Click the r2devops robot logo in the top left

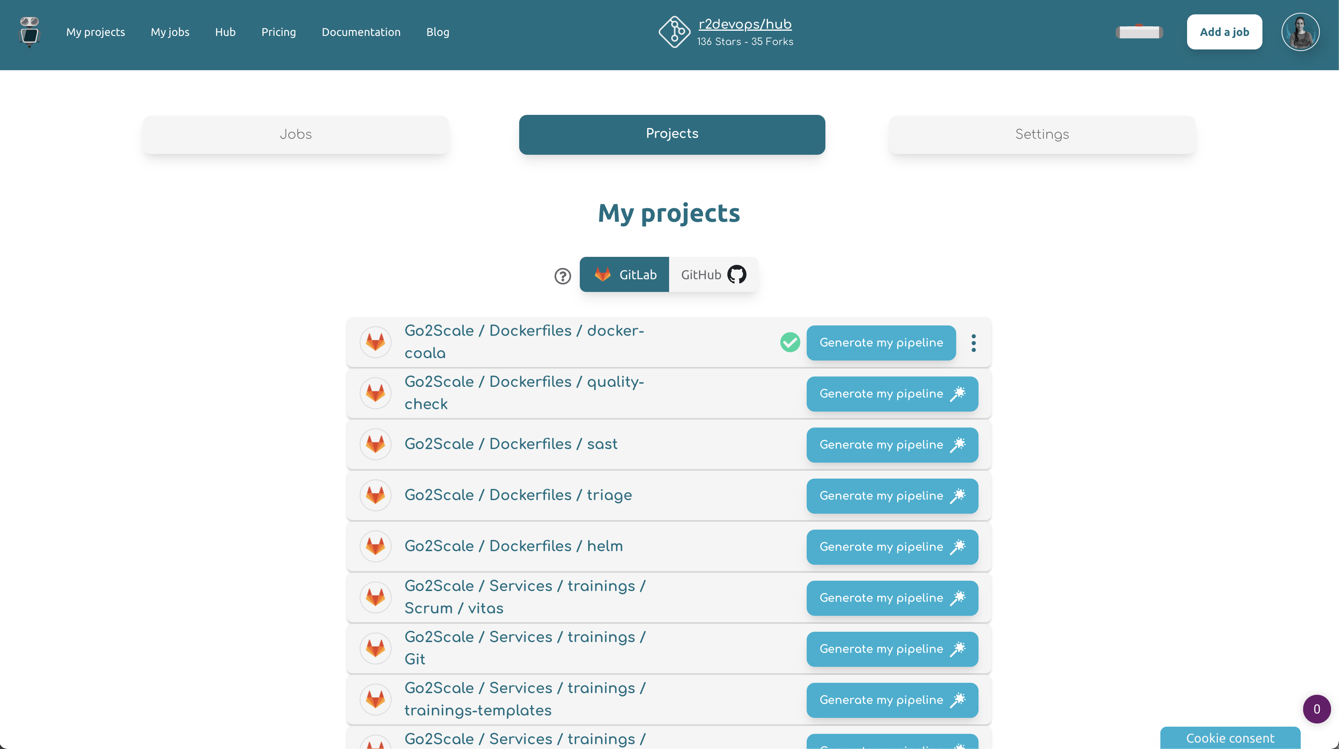tap(30, 32)
